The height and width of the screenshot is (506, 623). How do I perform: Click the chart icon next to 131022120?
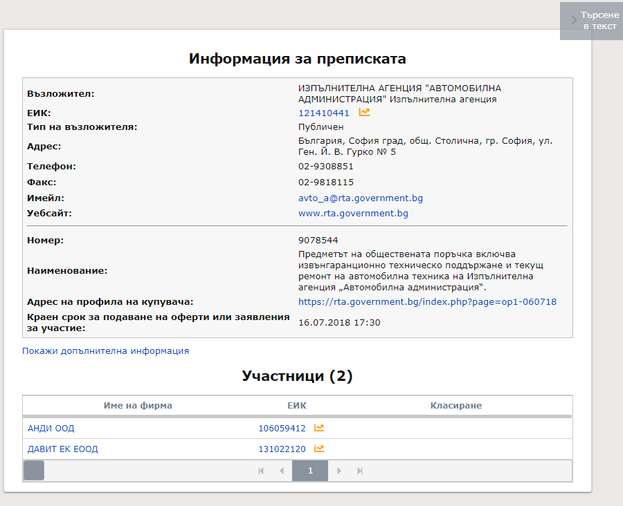click(319, 449)
